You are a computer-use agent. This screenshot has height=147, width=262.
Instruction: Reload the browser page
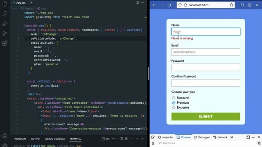tap(169, 5)
